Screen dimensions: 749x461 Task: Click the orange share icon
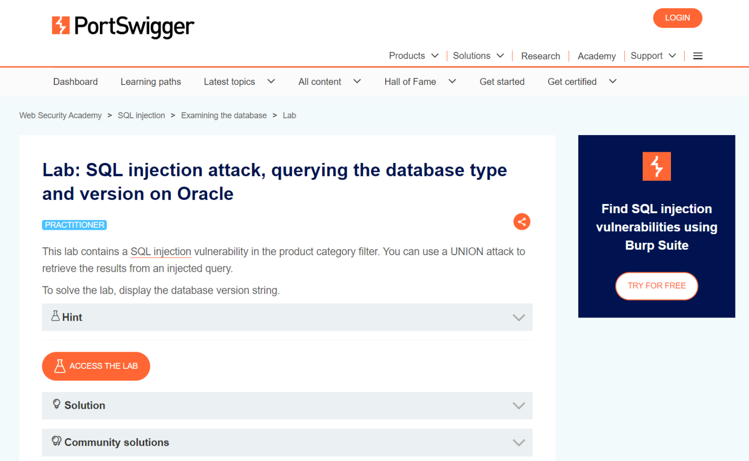click(522, 222)
